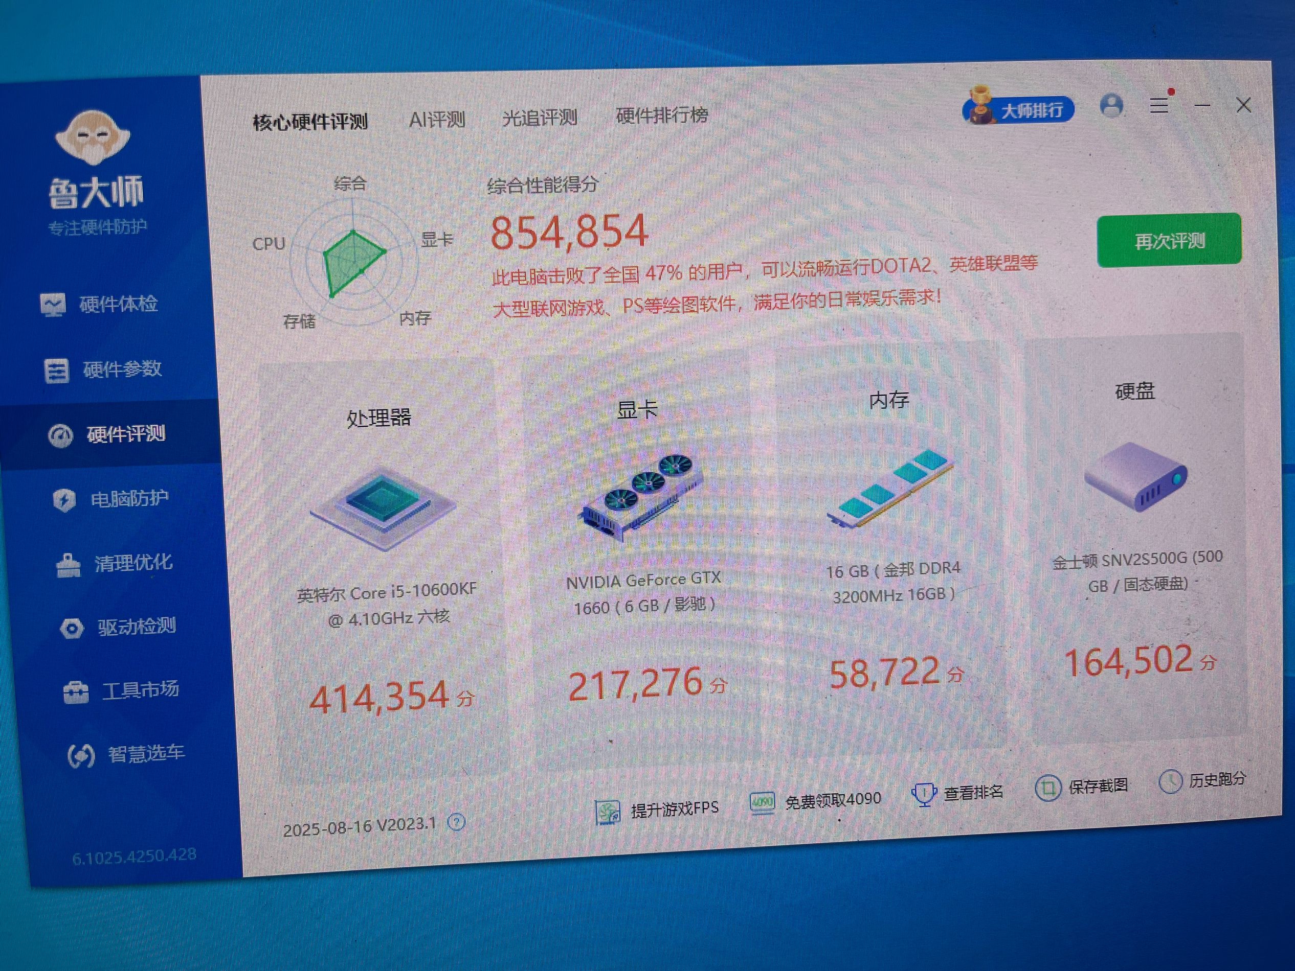Open 电脑防护 in the sidebar
1295x971 pixels.
[x=111, y=499]
